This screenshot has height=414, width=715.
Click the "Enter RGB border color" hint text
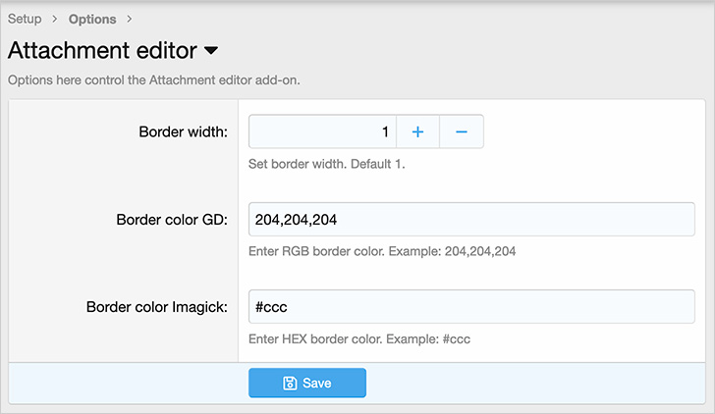382,251
